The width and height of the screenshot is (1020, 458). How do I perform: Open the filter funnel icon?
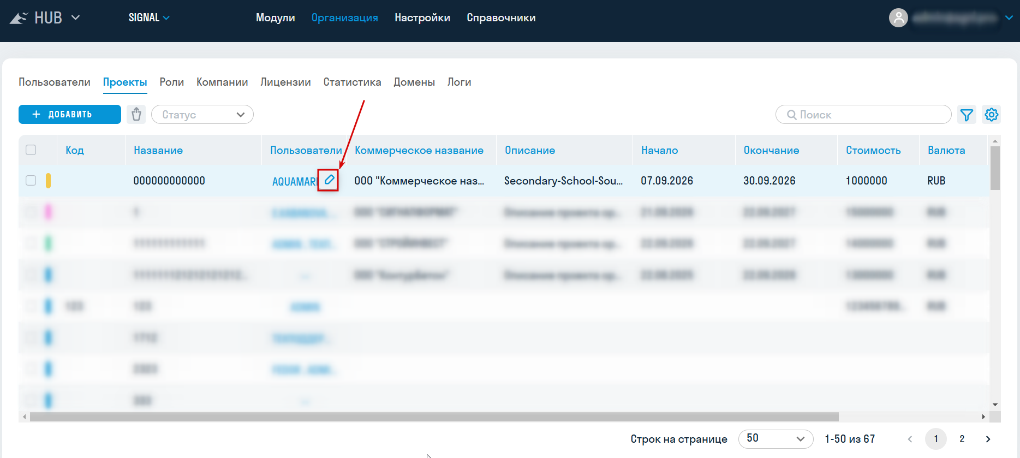967,115
